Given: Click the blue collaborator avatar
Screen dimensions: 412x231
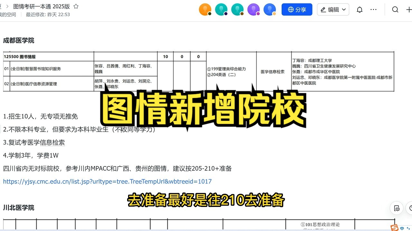Looking at the screenshot, I should pyautogui.click(x=269, y=10).
